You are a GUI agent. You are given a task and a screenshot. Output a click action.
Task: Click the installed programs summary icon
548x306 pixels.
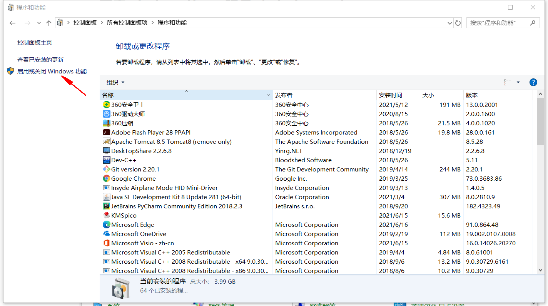122,288
